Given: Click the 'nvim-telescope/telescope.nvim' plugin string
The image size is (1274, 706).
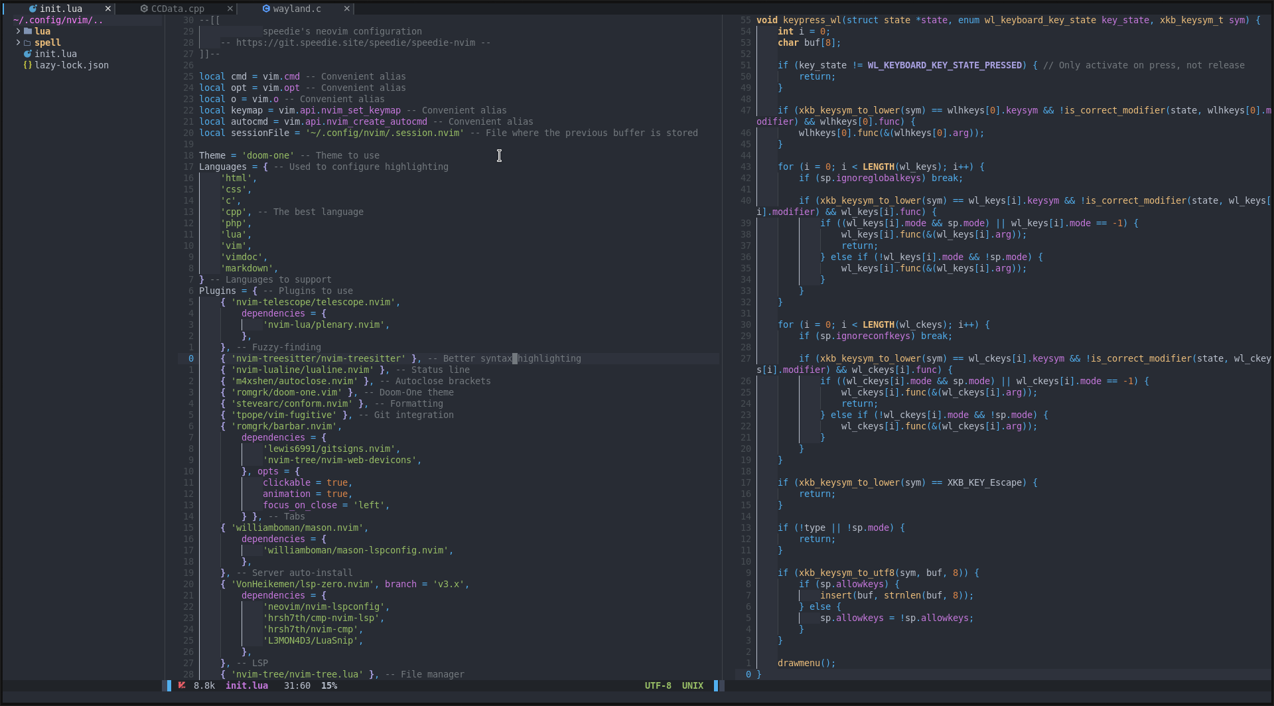Looking at the screenshot, I should [313, 302].
